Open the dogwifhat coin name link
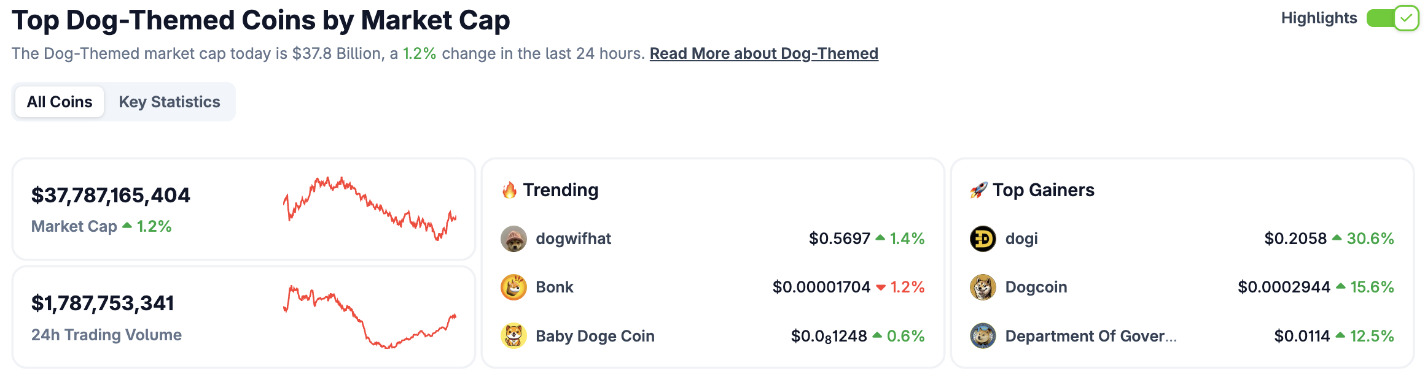This screenshot has height=374, width=1425. (574, 239)
